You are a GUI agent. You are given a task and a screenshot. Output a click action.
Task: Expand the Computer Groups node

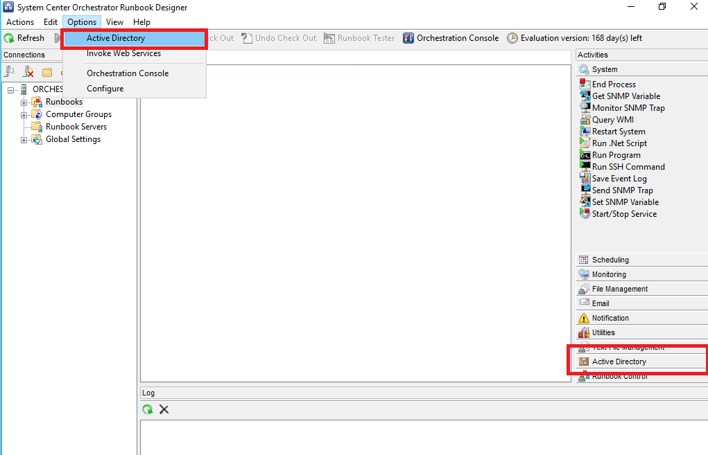point(24,115)
